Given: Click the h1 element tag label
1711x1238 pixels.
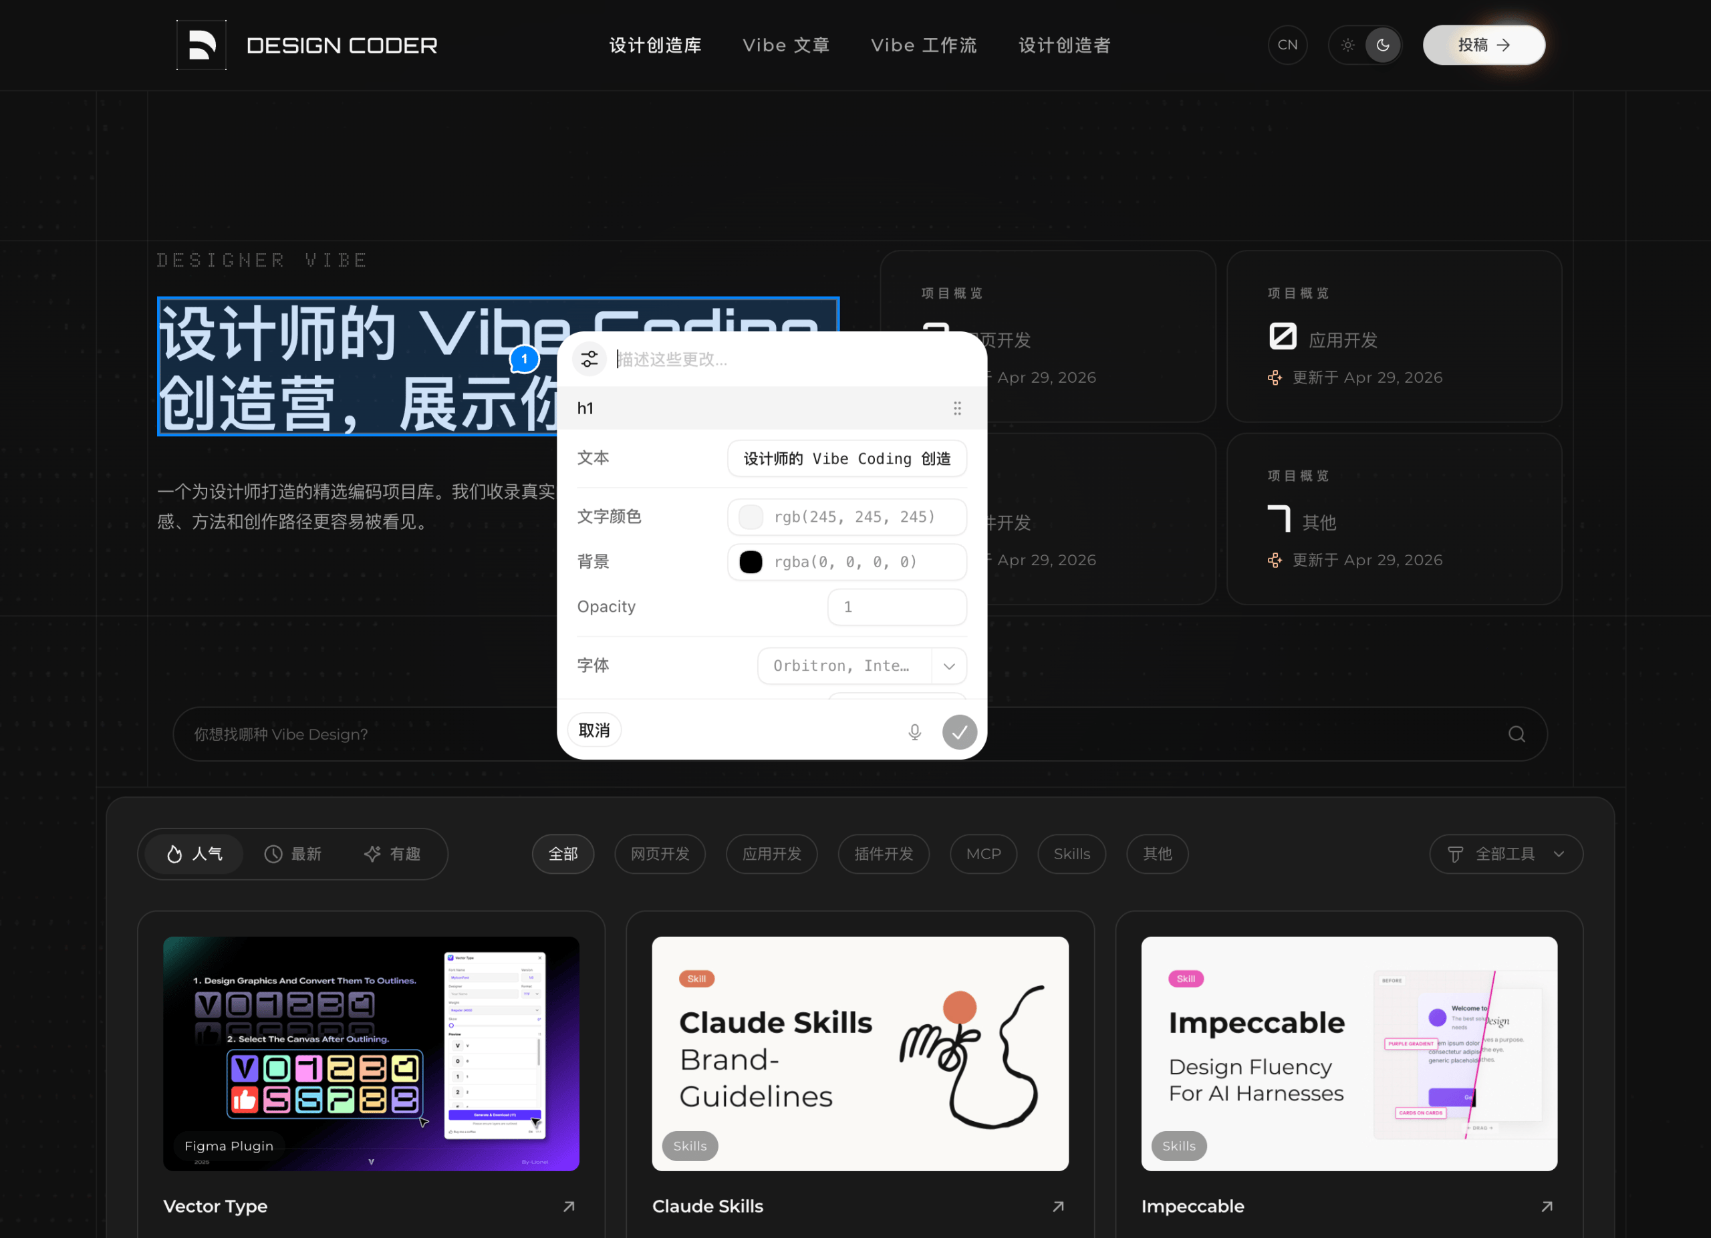Looking at the screenshot, I should 585,408.
